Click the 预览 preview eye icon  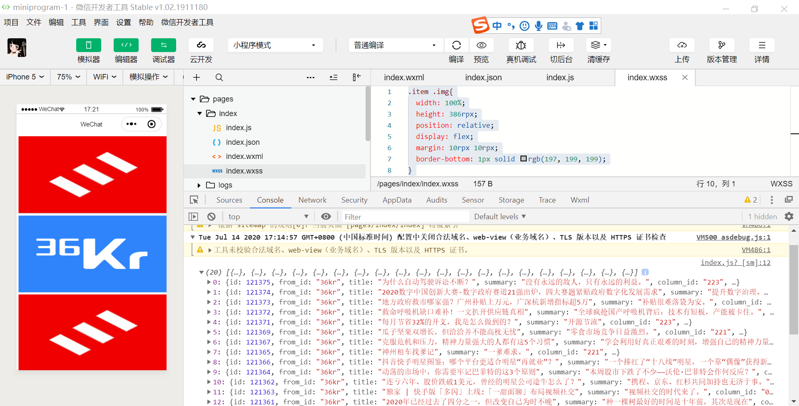(481, 45)
